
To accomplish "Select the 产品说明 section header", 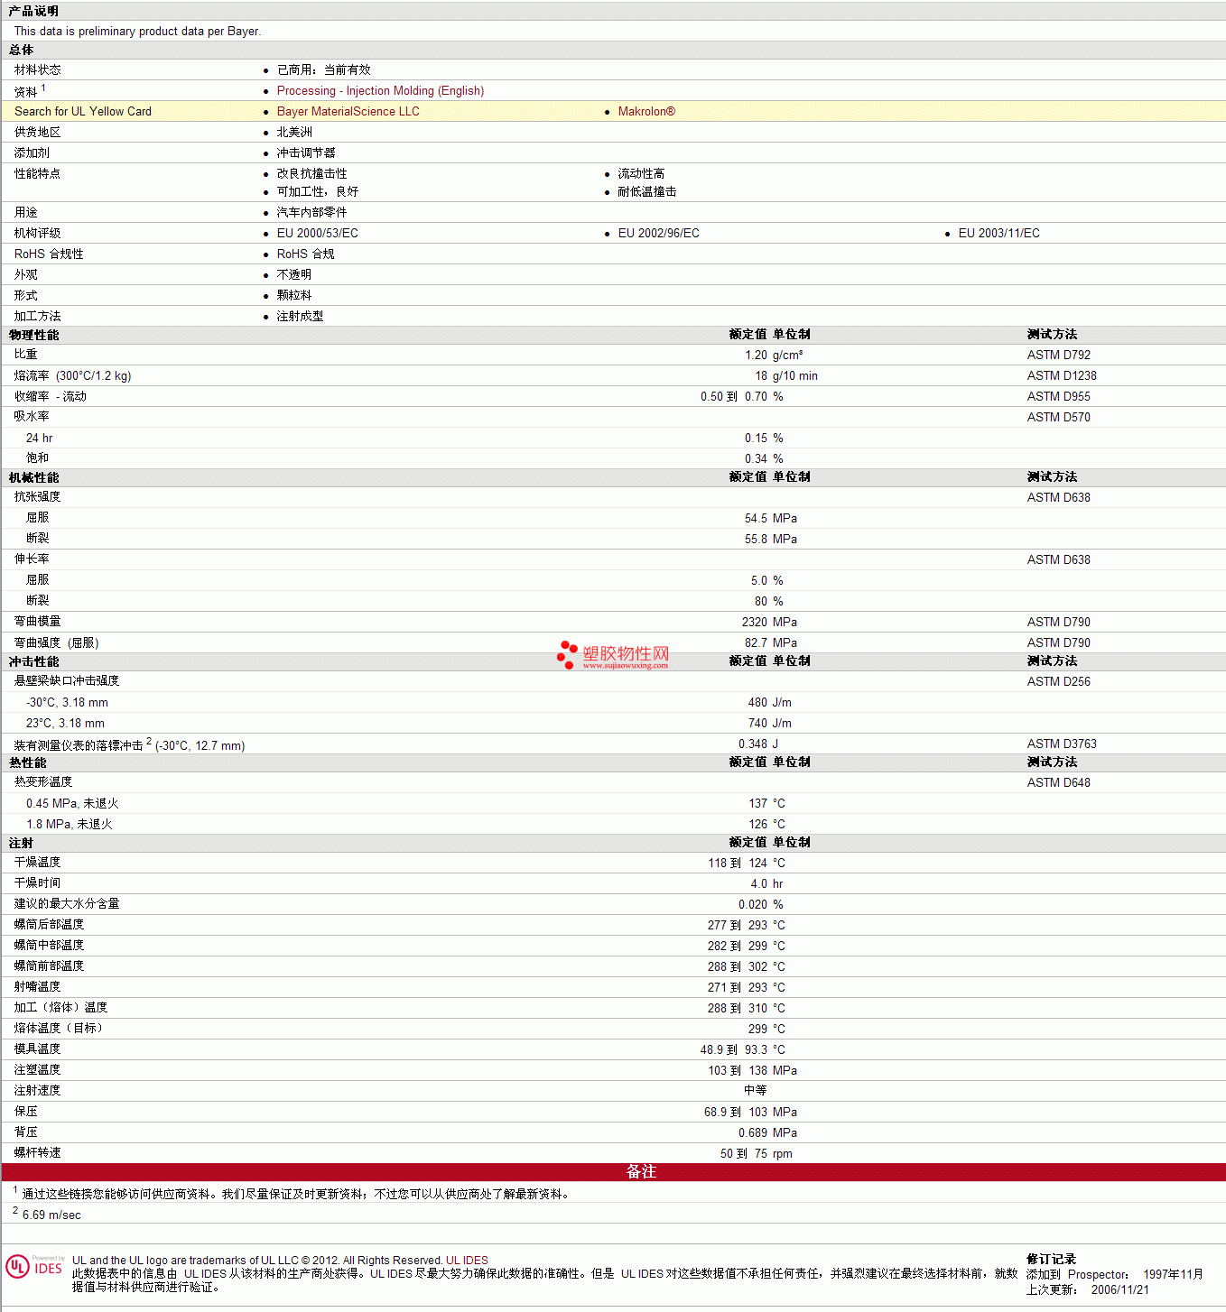I will click(x=33, y=11).
